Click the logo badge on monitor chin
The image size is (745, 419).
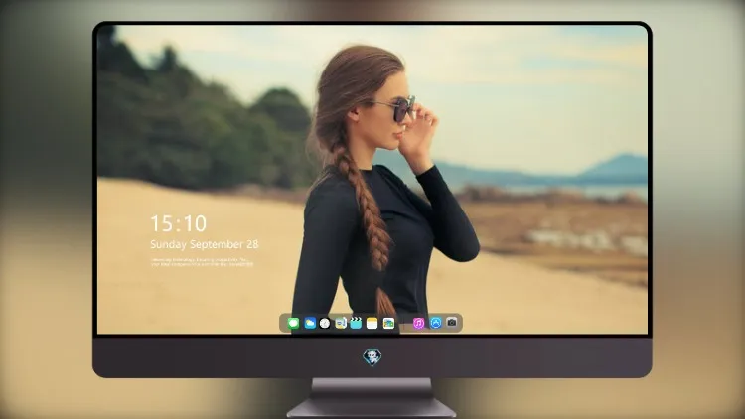click(372, 357)
